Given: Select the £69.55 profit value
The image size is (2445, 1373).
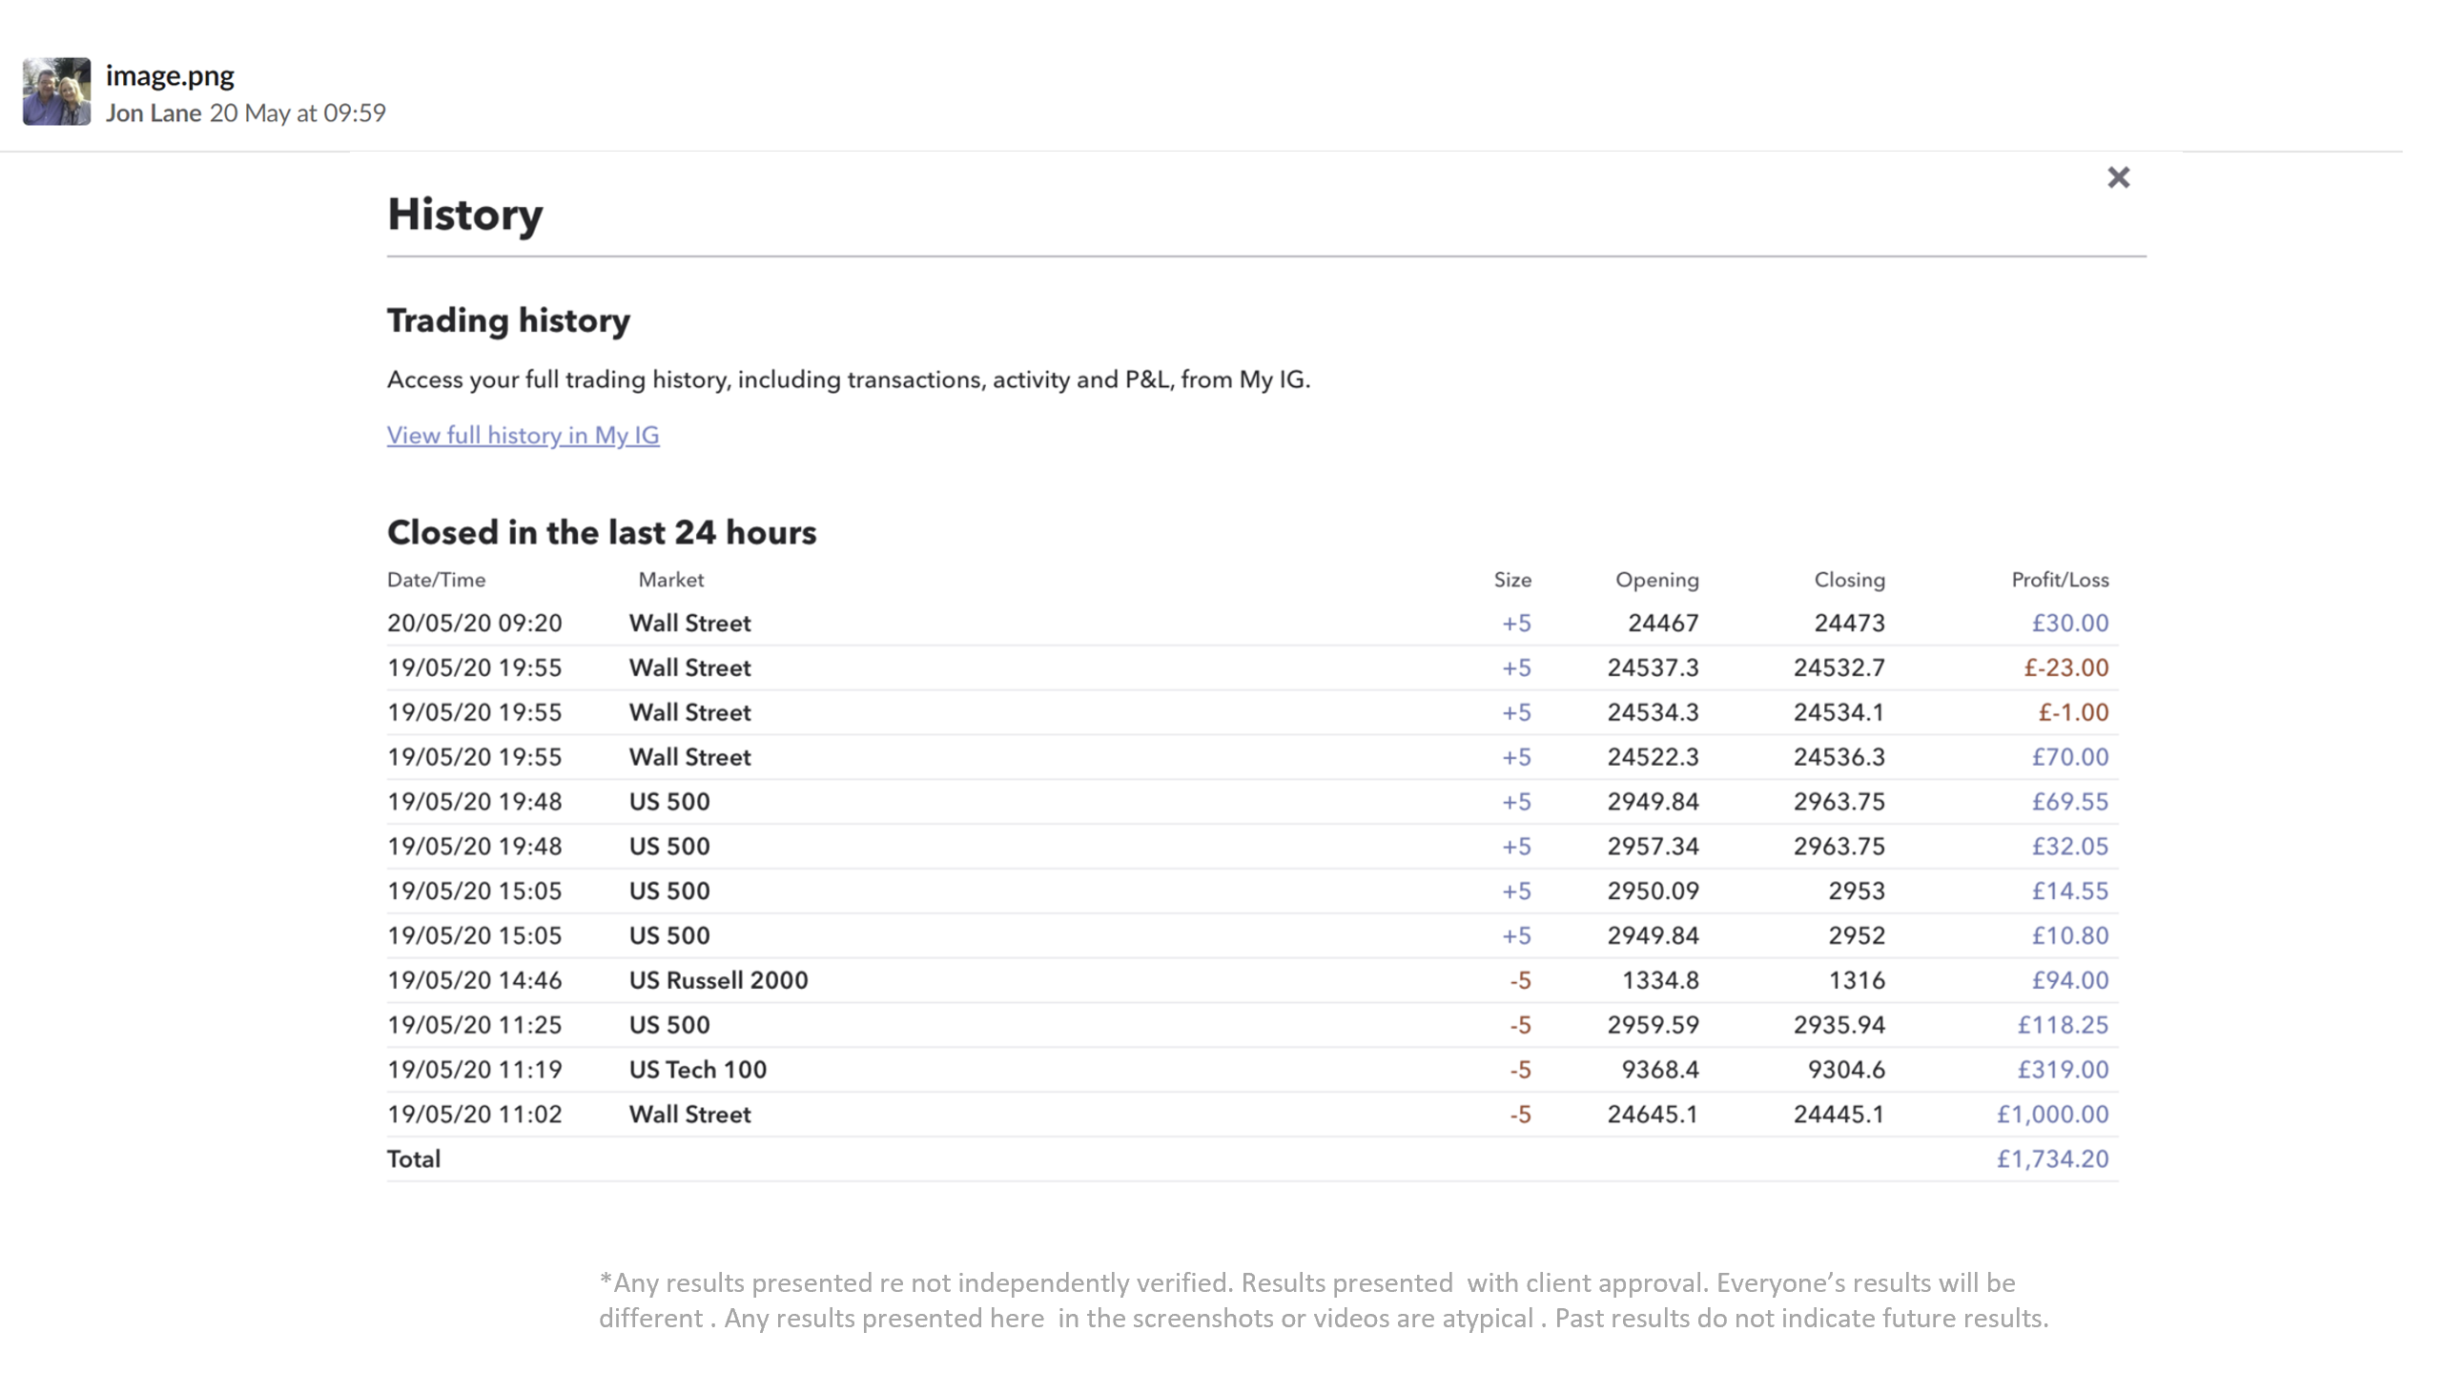Looking at the screenshot, I should 2069,802.
